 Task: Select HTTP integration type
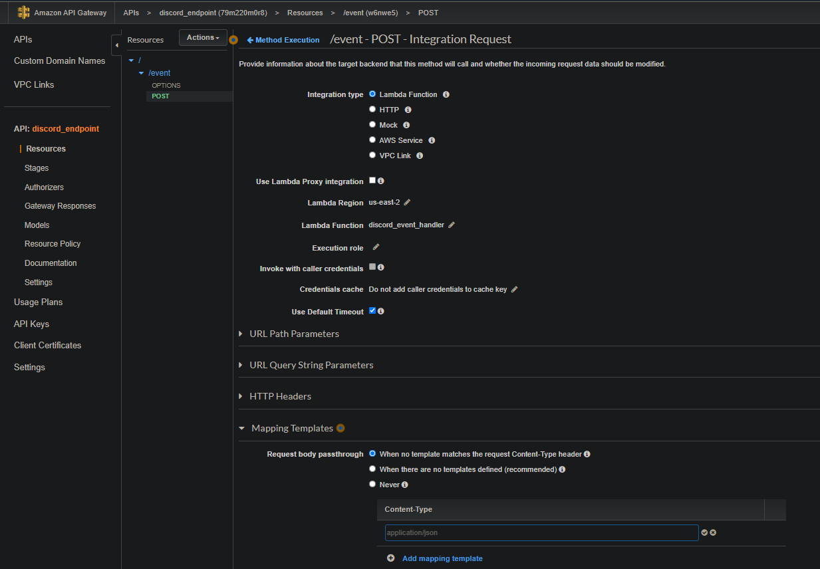click(372, 109)
